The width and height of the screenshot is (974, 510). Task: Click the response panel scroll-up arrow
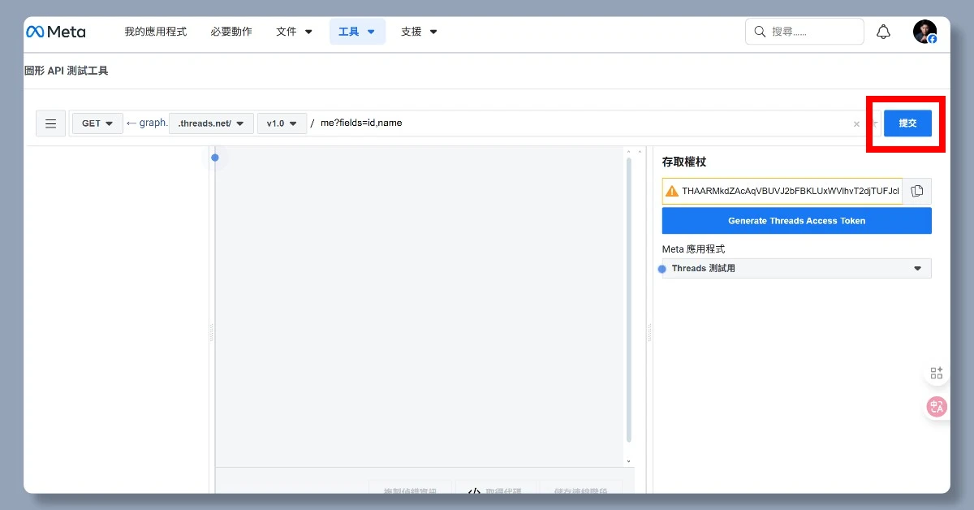628,151
